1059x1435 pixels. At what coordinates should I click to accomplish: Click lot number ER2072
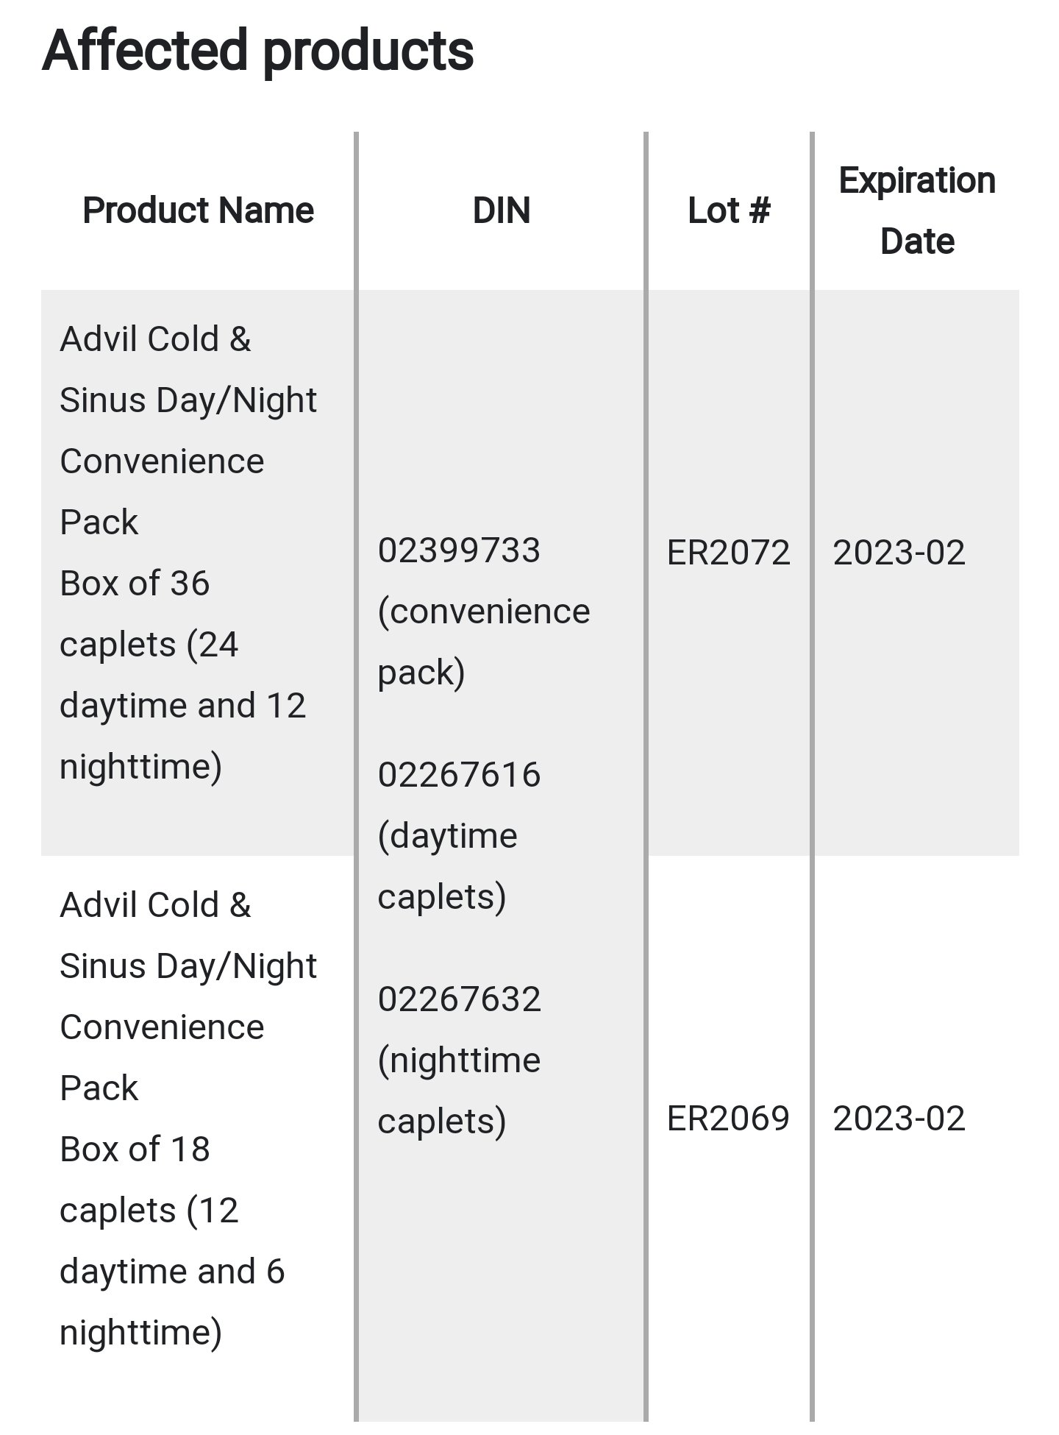728,553
